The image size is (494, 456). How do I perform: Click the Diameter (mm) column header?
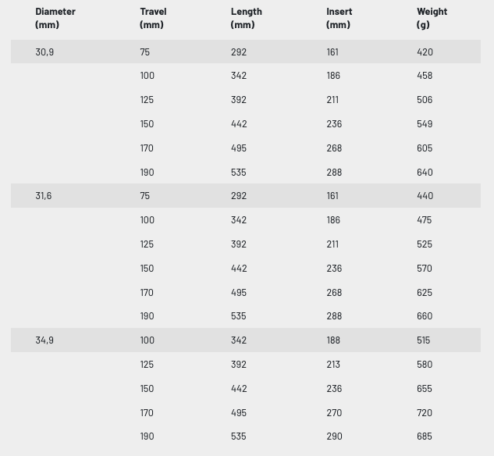point(55,18)
